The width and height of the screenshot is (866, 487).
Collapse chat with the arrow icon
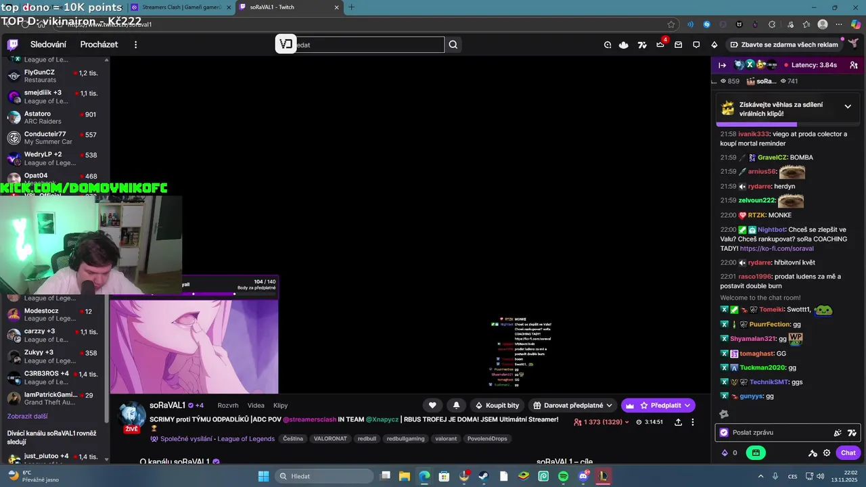pyautogui.click(x=723, y=65)
